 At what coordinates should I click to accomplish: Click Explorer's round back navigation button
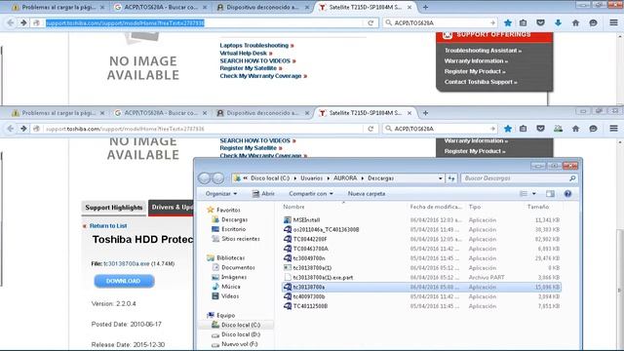coord(204,178)
